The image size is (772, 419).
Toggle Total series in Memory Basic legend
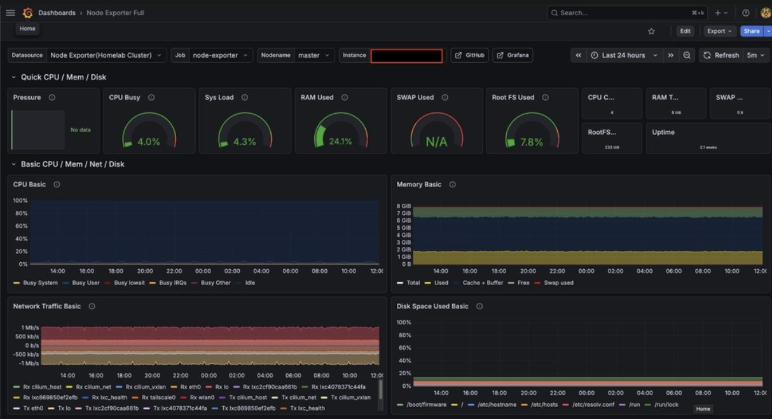(413, 283)
